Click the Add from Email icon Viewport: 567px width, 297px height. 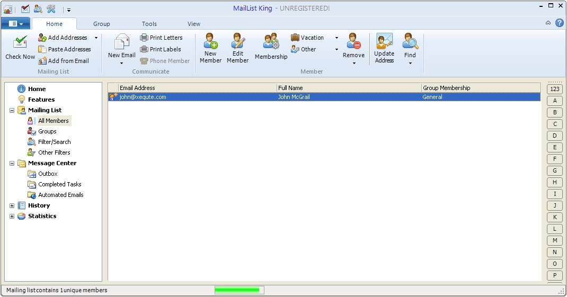coord(42,61)
